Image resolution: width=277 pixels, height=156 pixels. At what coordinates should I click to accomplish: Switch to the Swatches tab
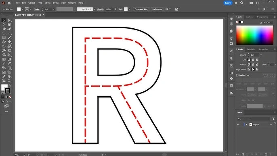250,17
